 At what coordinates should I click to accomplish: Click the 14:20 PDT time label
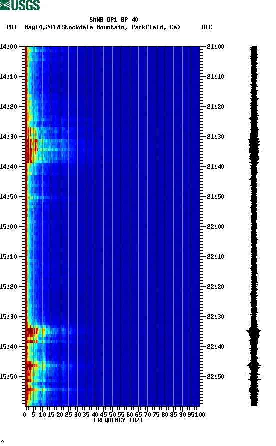tap(8, 107)
